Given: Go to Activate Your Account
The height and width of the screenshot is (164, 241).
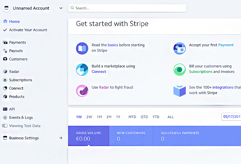Looking at the screenshot, I should [28, 30].
